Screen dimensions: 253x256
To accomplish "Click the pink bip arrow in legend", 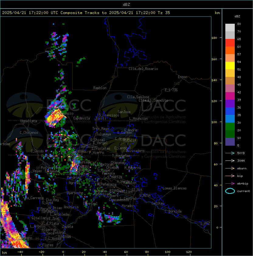I will click(230, 176).
